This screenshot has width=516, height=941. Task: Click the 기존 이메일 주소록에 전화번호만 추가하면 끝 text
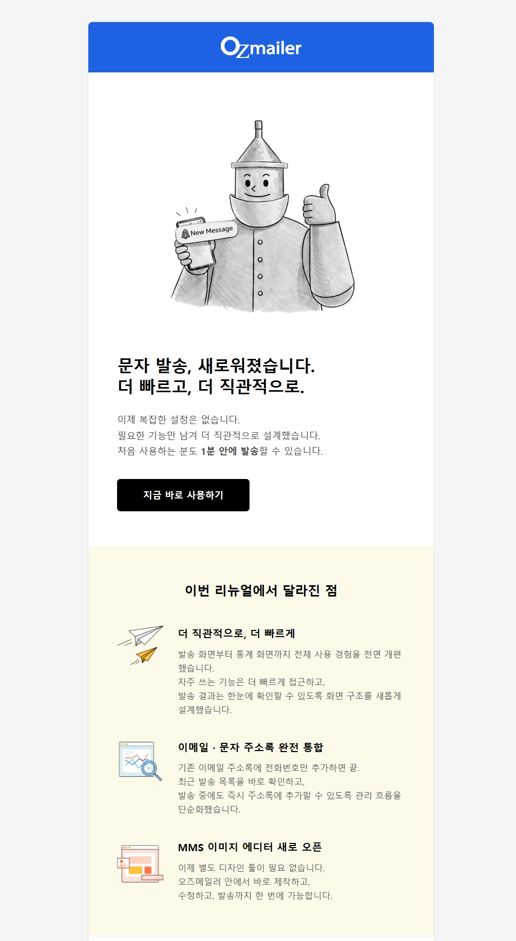269,767
